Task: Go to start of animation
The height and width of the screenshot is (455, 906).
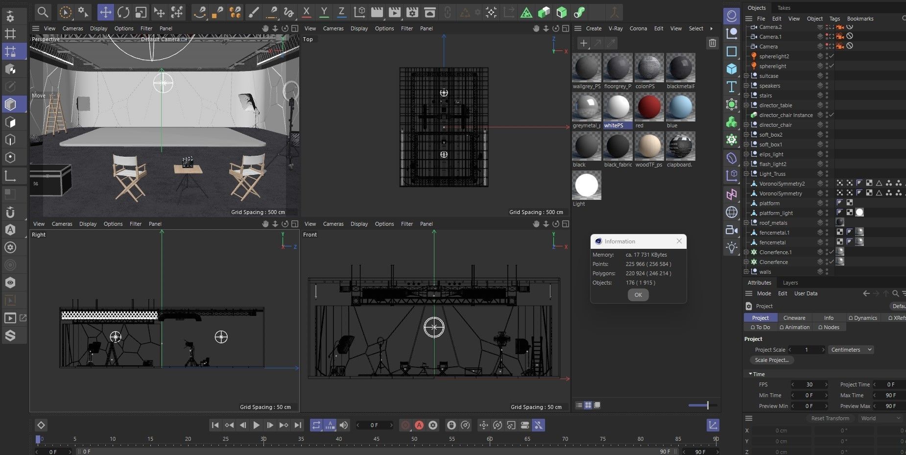Action: tap(215, 425)
